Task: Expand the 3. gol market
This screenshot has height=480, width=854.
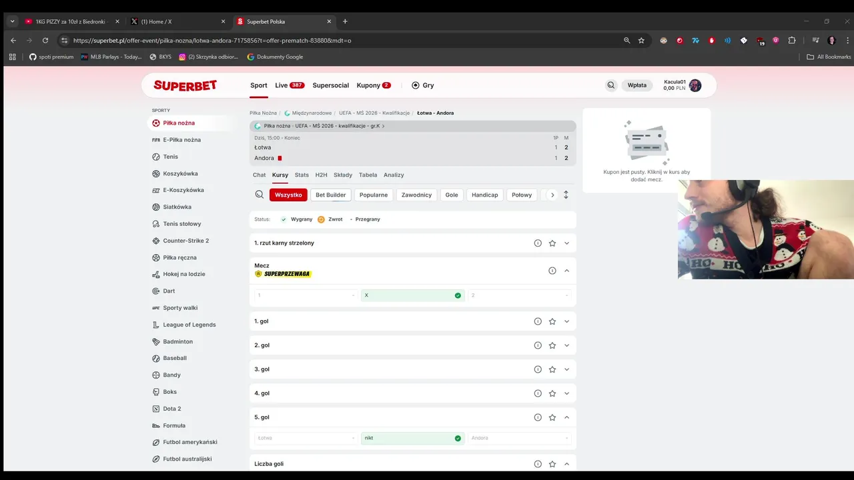Action: [567, 369]
